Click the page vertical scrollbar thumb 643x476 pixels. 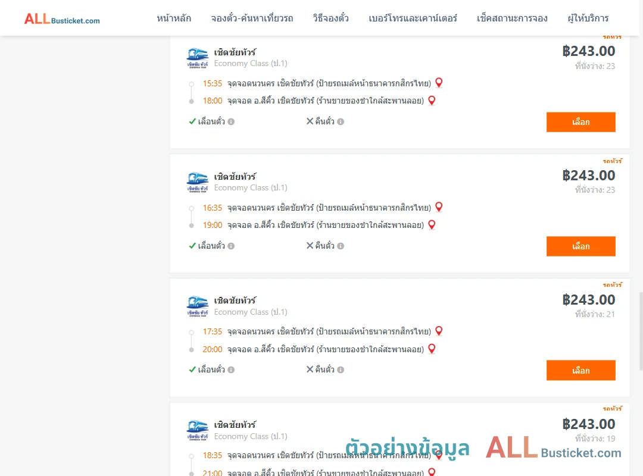pyautogui.click(x=641, y=331)
